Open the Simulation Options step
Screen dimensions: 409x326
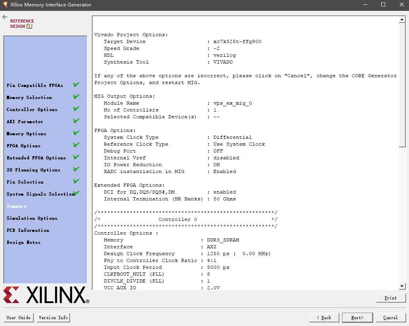[32, 218]
